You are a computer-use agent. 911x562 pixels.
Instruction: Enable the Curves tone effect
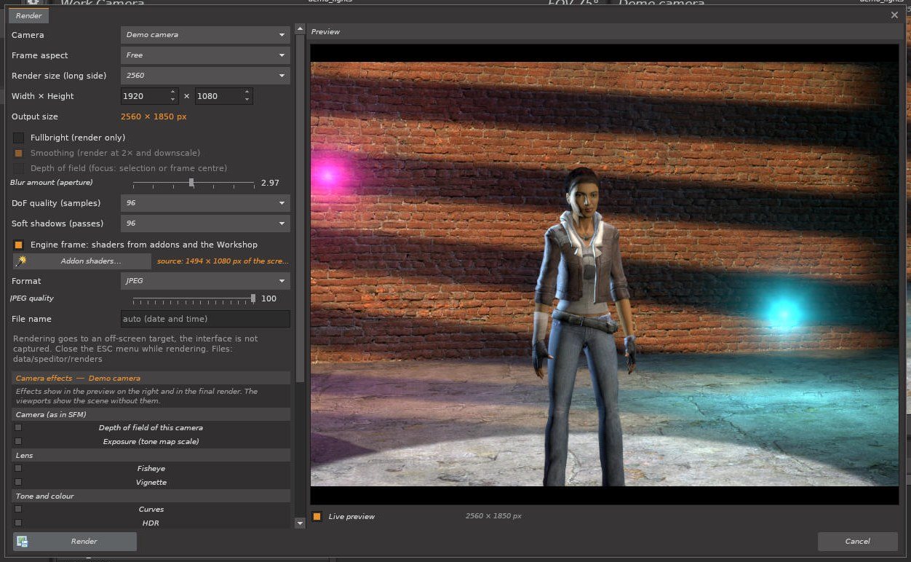pyautogui.click(x=19, y=509)
